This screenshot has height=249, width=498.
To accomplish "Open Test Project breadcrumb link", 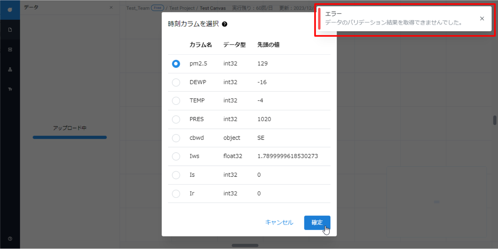I will click(183, 8).
